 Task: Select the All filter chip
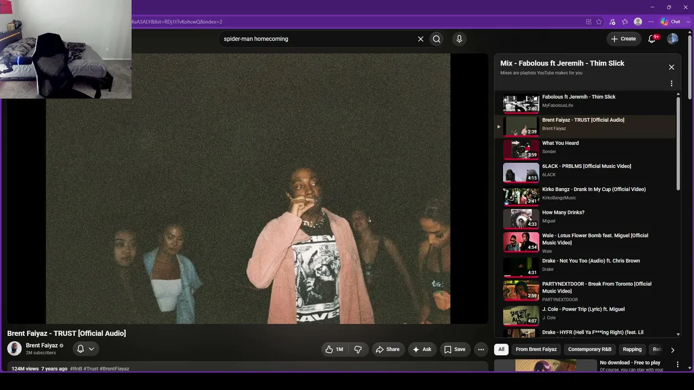(501, 349)
